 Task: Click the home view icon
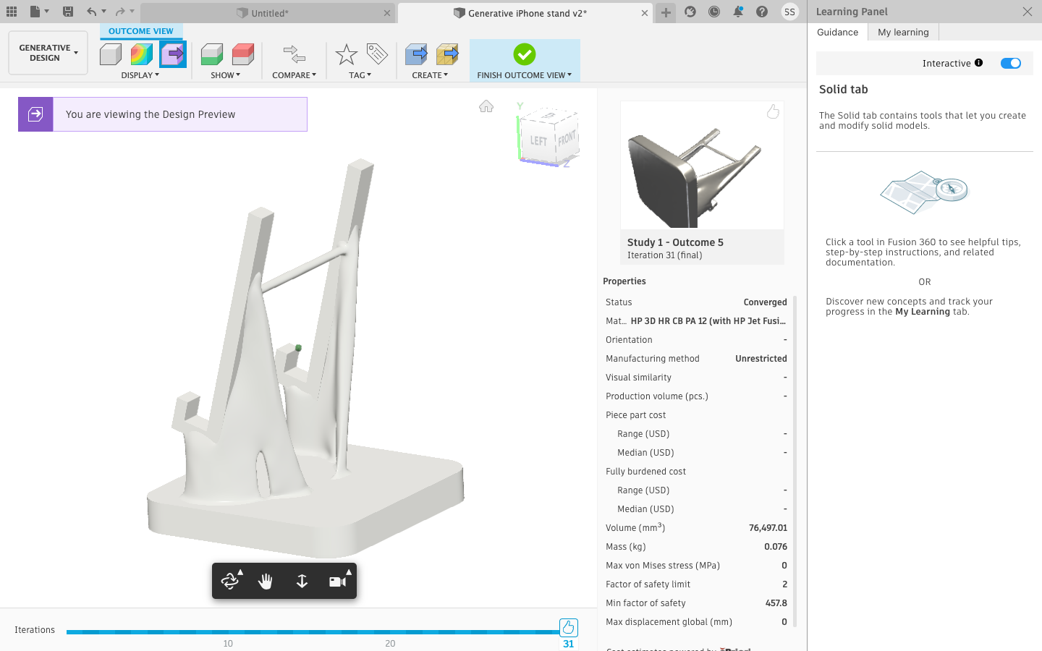pyautogui.click(x=486, y=106)
